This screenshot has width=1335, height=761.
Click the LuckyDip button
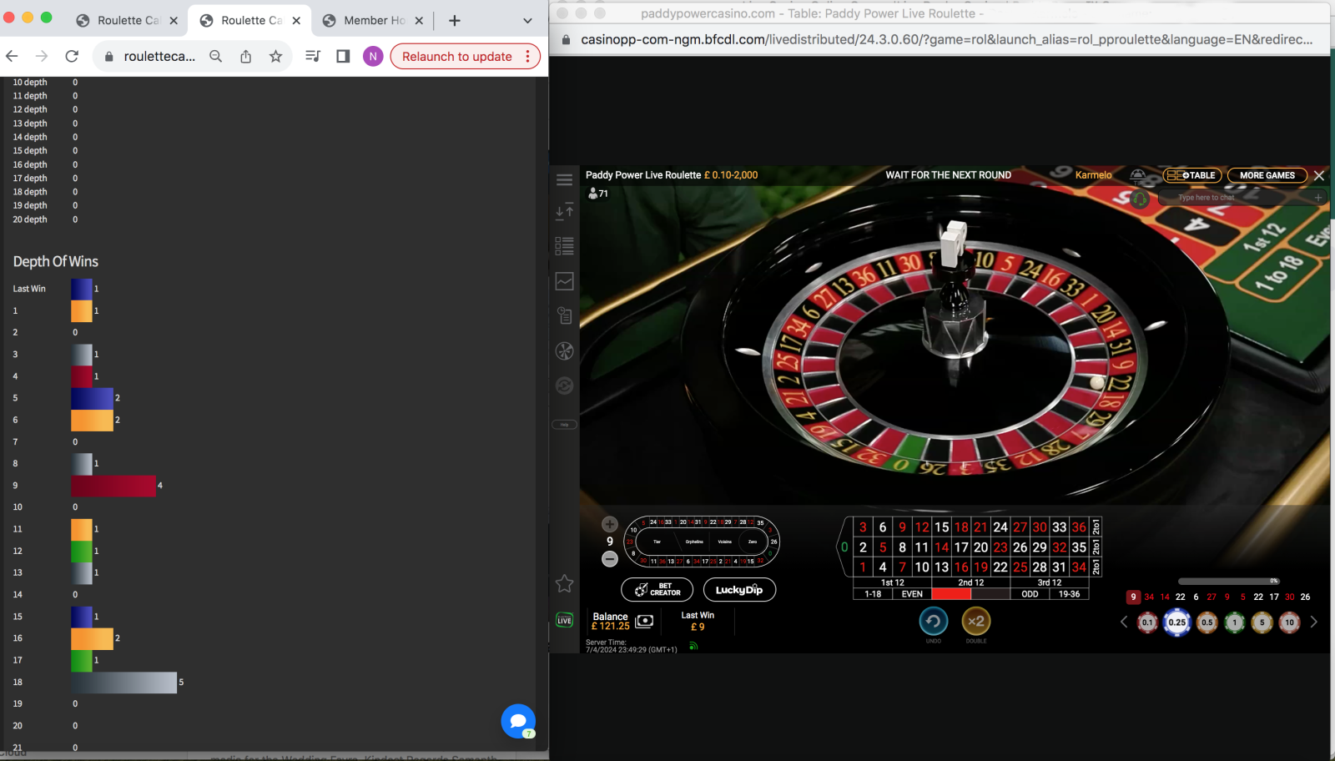[x=739, y=589]
